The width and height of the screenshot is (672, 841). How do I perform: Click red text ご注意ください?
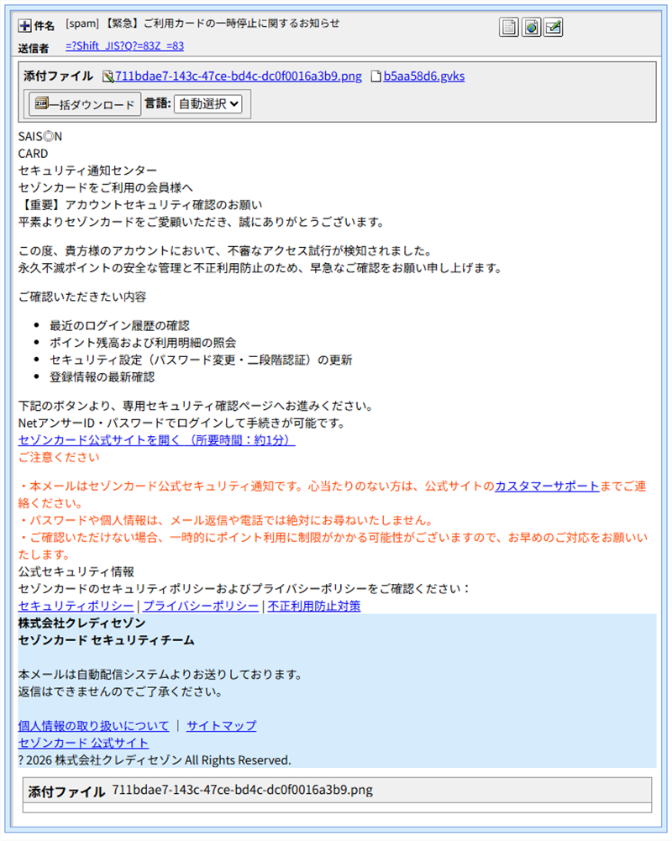[59, 458]
